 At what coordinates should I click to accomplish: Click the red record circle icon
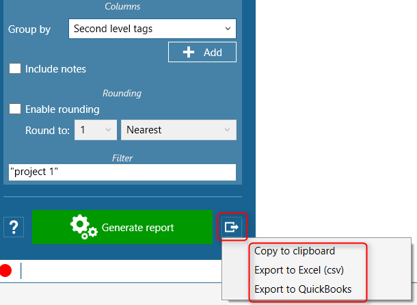pyautogui.click(x=7, y=270)
